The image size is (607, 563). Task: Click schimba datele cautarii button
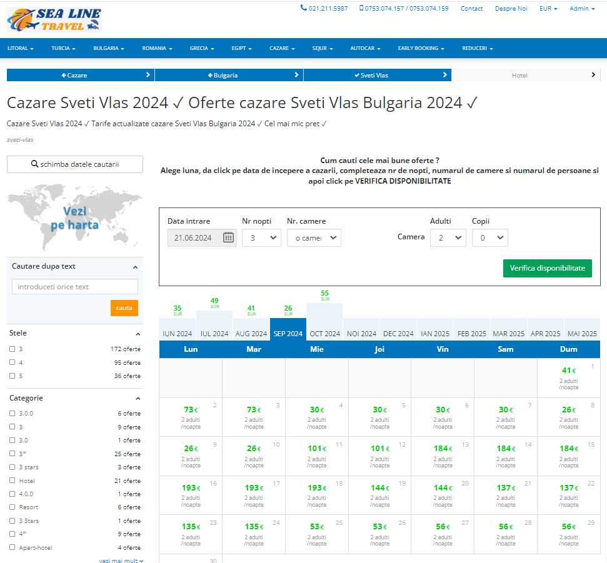[75, 164]
